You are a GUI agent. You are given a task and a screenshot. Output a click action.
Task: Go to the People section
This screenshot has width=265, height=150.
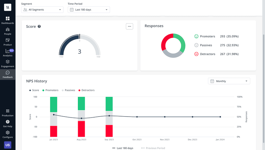pos(8,31)
